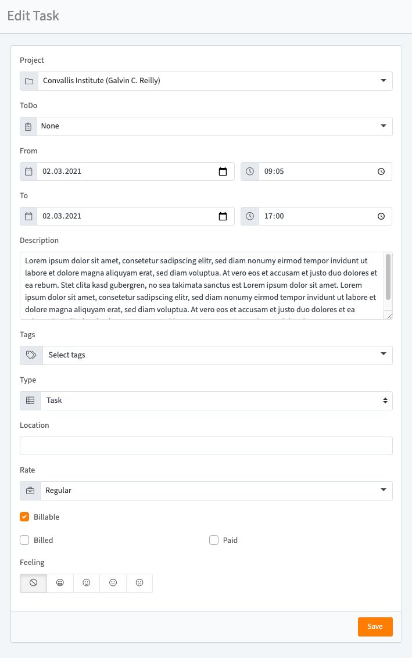Open the Select tags dropdown
412x658 pixels.
click(x=215, y=355)
